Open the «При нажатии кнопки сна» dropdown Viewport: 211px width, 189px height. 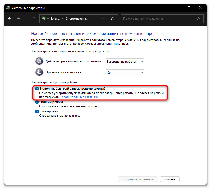[x=125, y=72]
